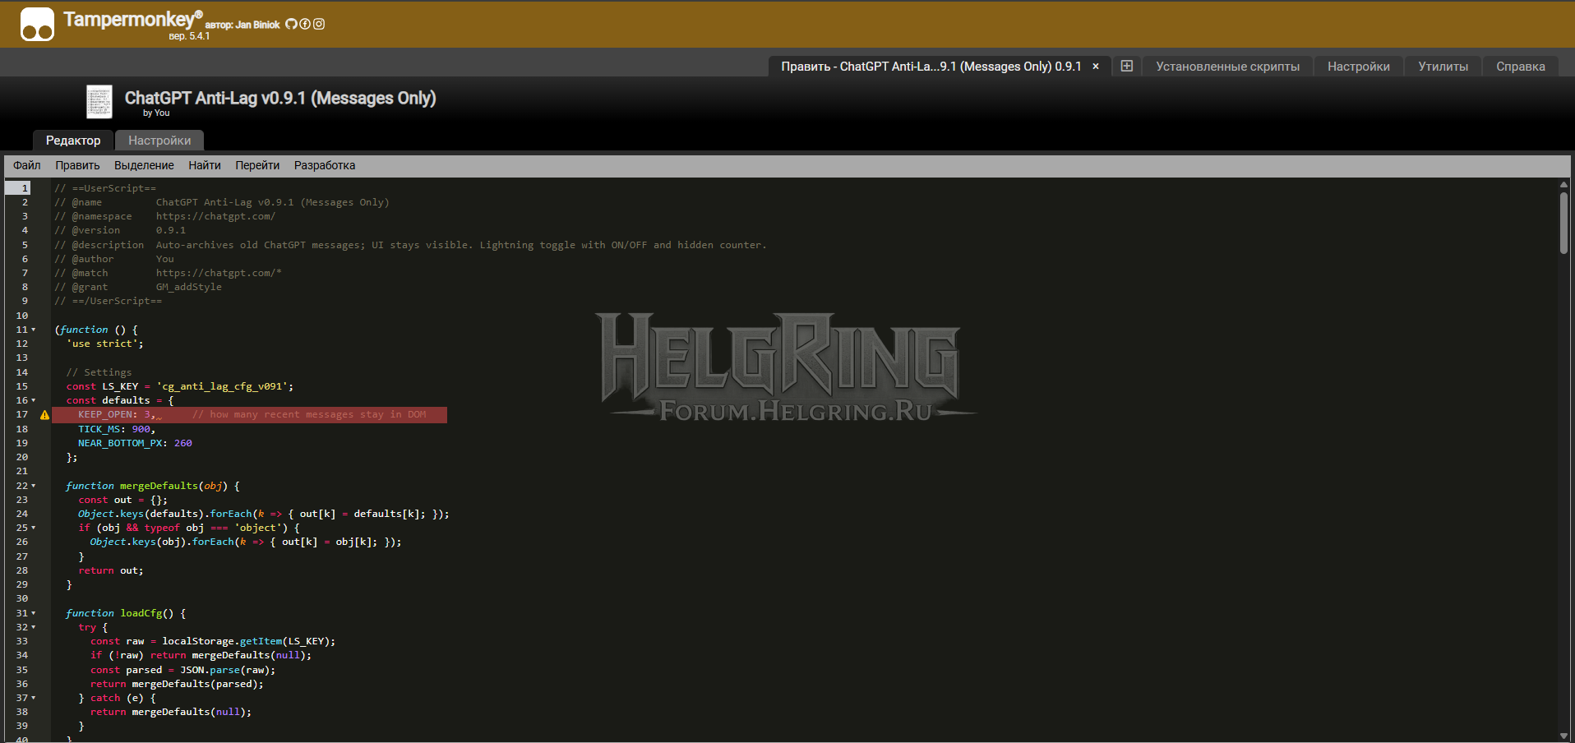Image resolution: width=1575 pixels, height=743 pixels.
Task: Click the 'return out;' statement
Action: point(111,570)
